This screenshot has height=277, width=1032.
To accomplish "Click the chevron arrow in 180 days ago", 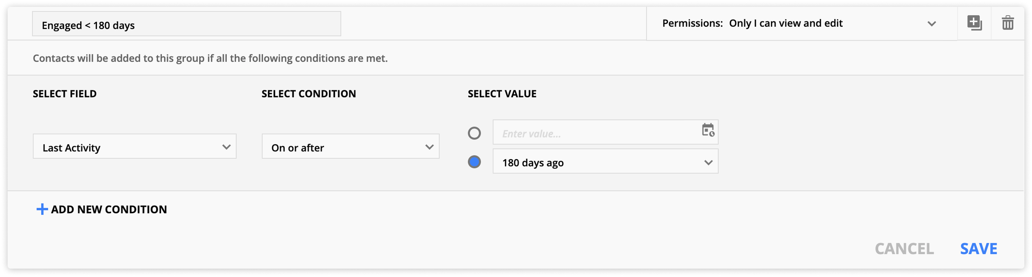I will [x=708, y=163].
